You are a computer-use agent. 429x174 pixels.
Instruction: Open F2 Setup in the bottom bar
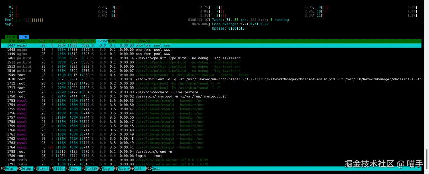point(25,168)
